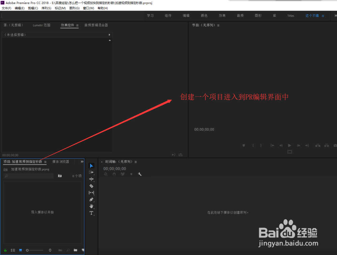Toggle Snap in the timeline
The width and height of the screenshot is (337, 255).
[114, 174]
